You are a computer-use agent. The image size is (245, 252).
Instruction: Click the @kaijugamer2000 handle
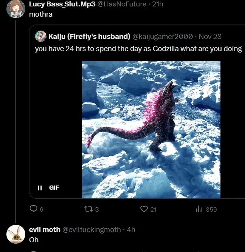(x=162, y=37)
